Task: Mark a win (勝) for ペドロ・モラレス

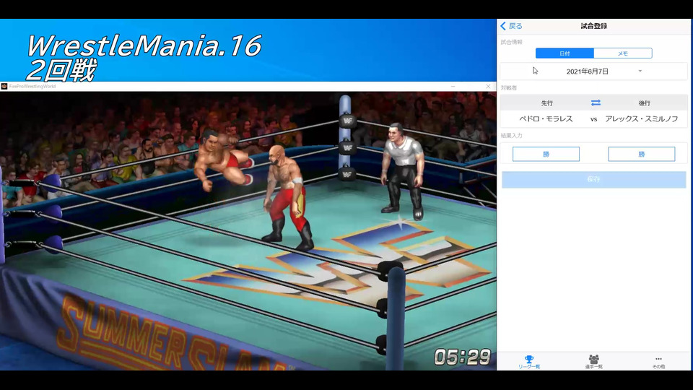Action: point(546,154)
